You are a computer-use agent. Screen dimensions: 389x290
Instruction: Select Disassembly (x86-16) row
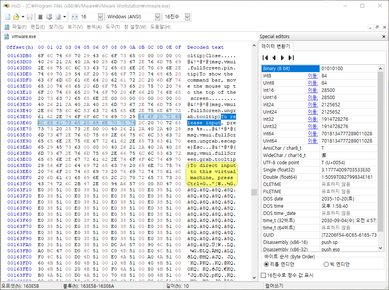(x=319, y=242)
